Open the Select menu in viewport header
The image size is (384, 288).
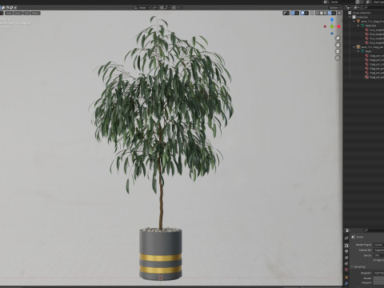(18, 13)
